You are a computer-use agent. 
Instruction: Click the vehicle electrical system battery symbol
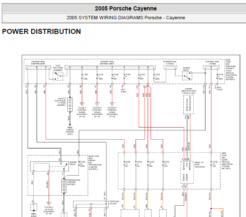pos(70,105)
